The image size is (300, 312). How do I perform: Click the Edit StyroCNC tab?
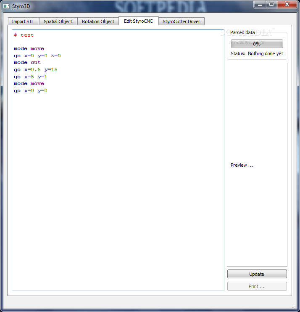(x=138, y=21)
